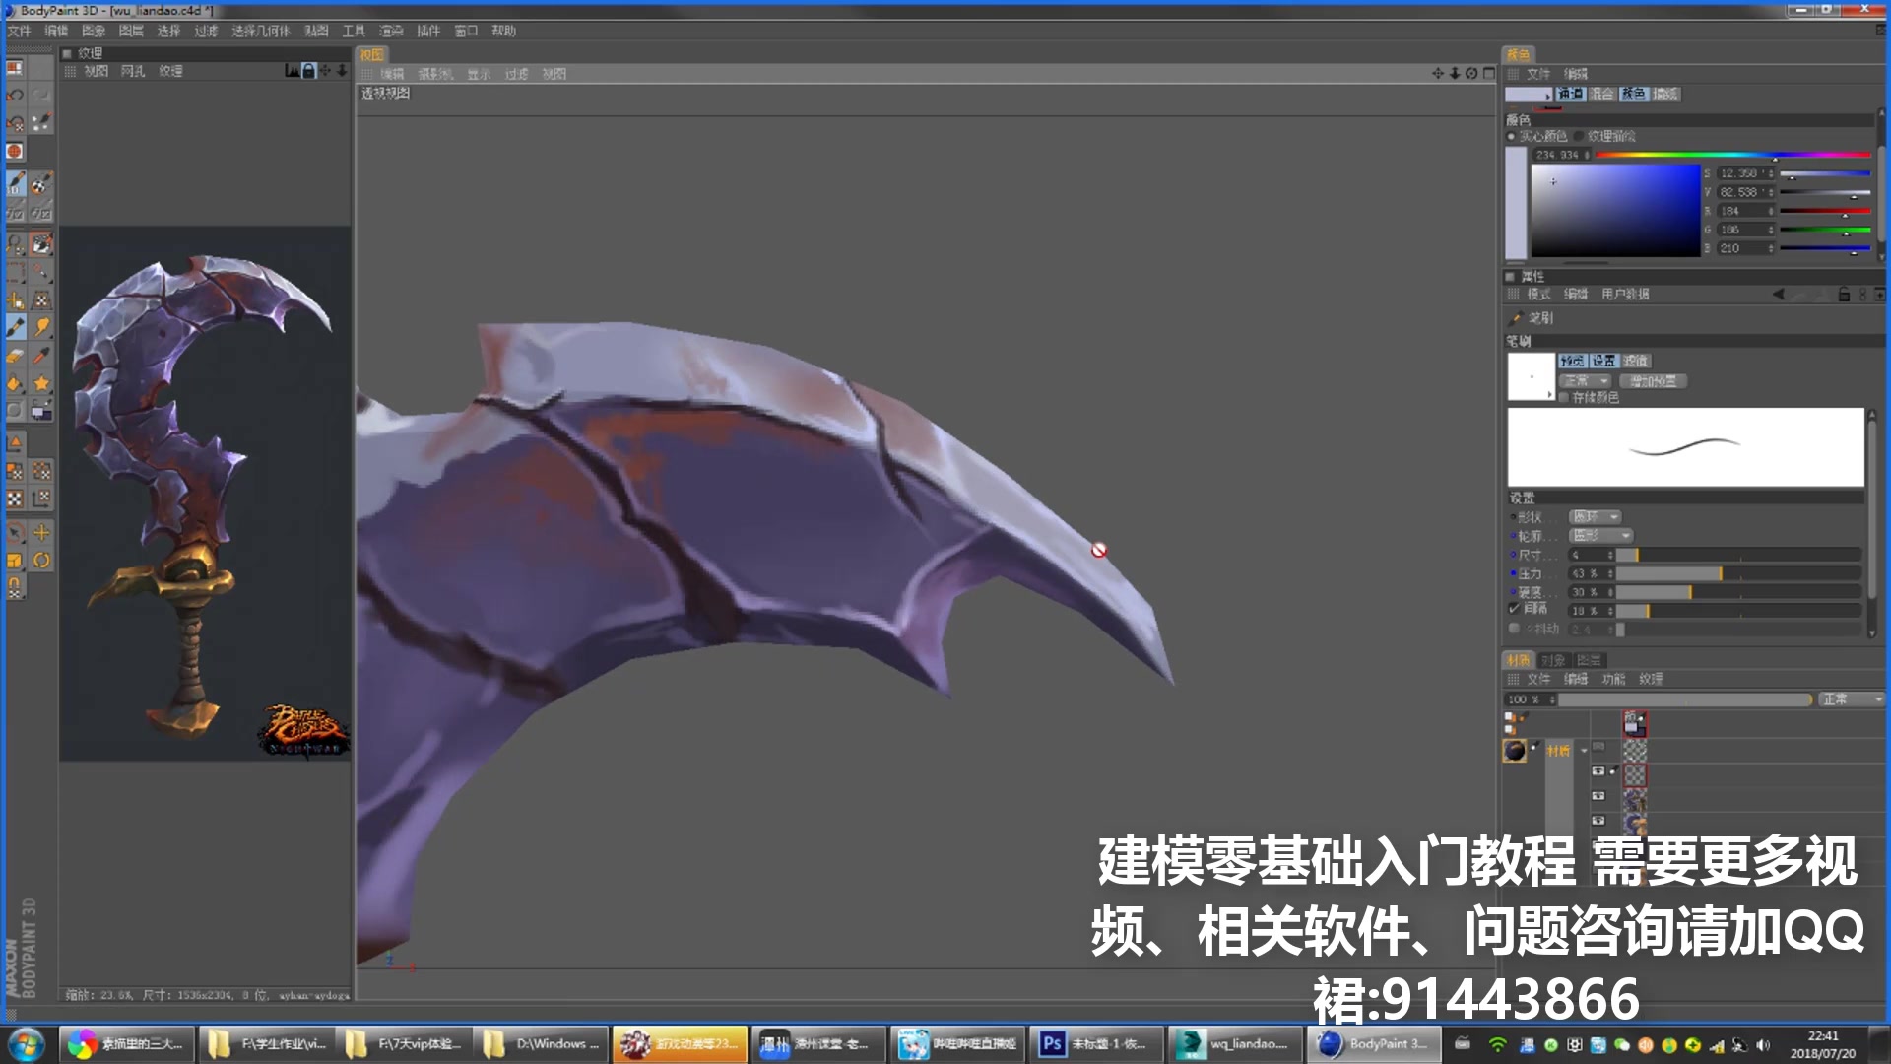Screen dimensions: 1891x1064
Task: Select the Eraser tool
Action: [17, 354]
